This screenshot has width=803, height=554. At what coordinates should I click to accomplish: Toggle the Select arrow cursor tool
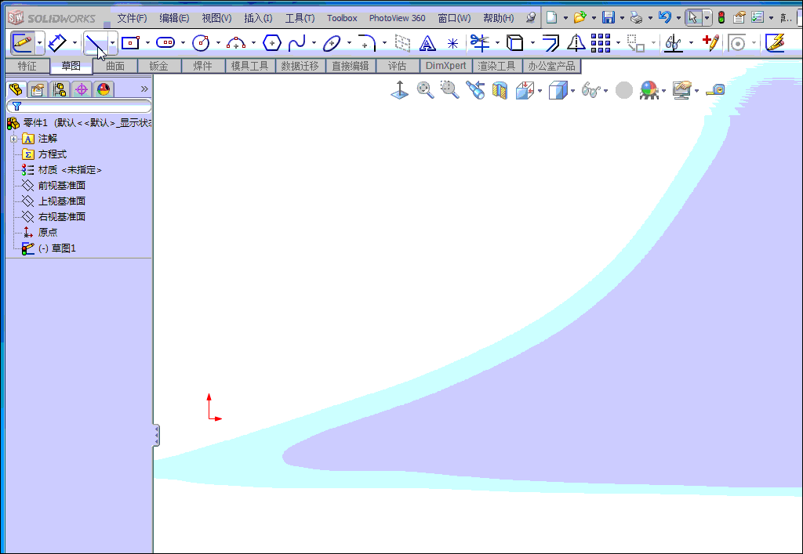tap(693, 18)
